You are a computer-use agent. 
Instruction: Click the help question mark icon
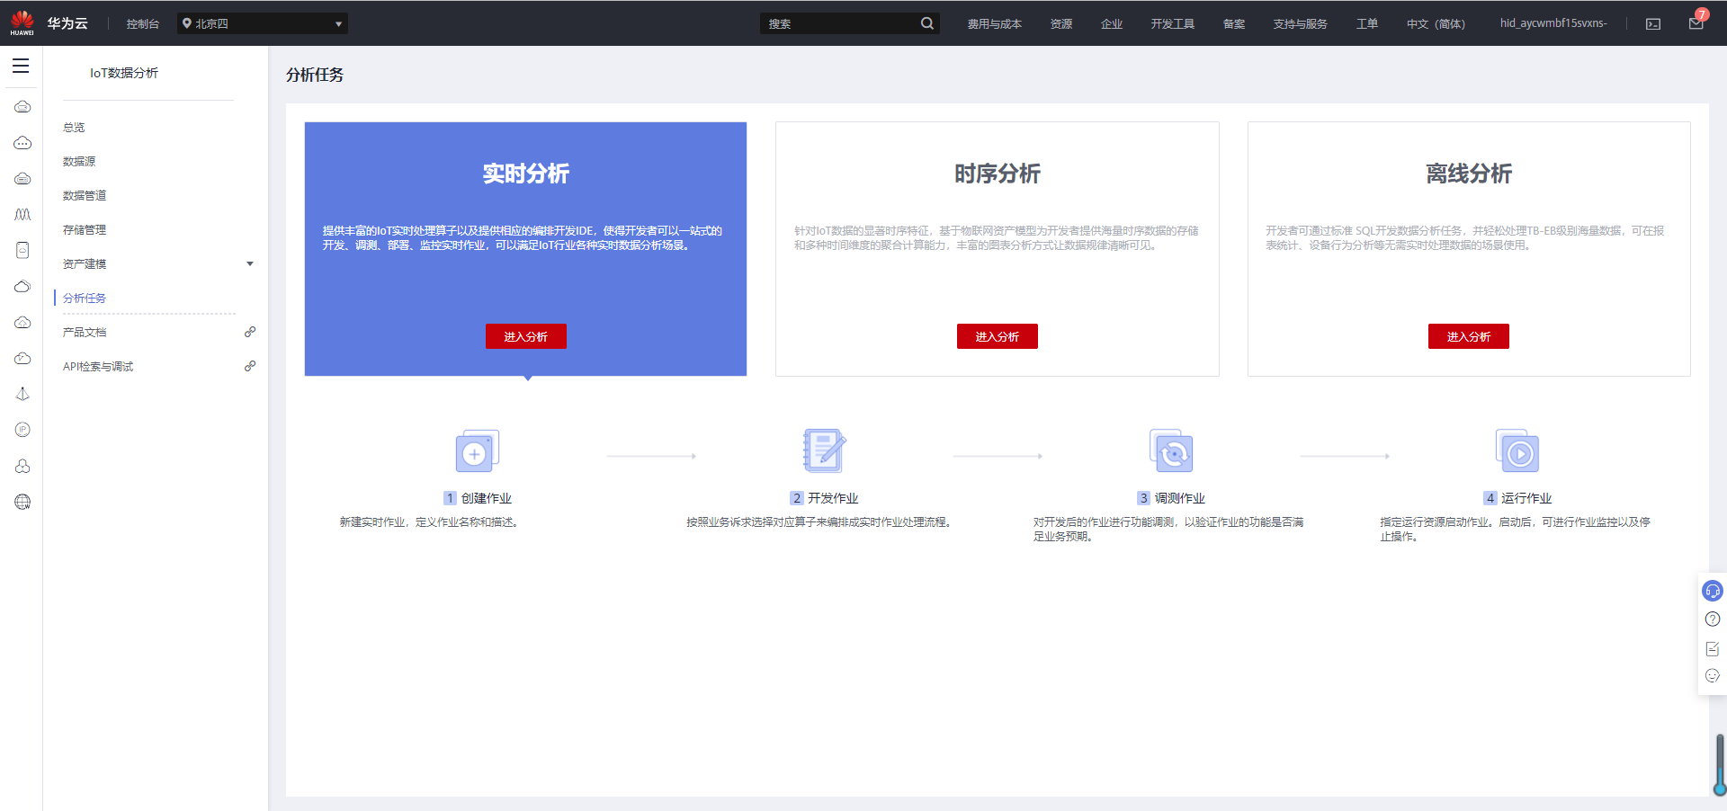(x=1713, y=619)
